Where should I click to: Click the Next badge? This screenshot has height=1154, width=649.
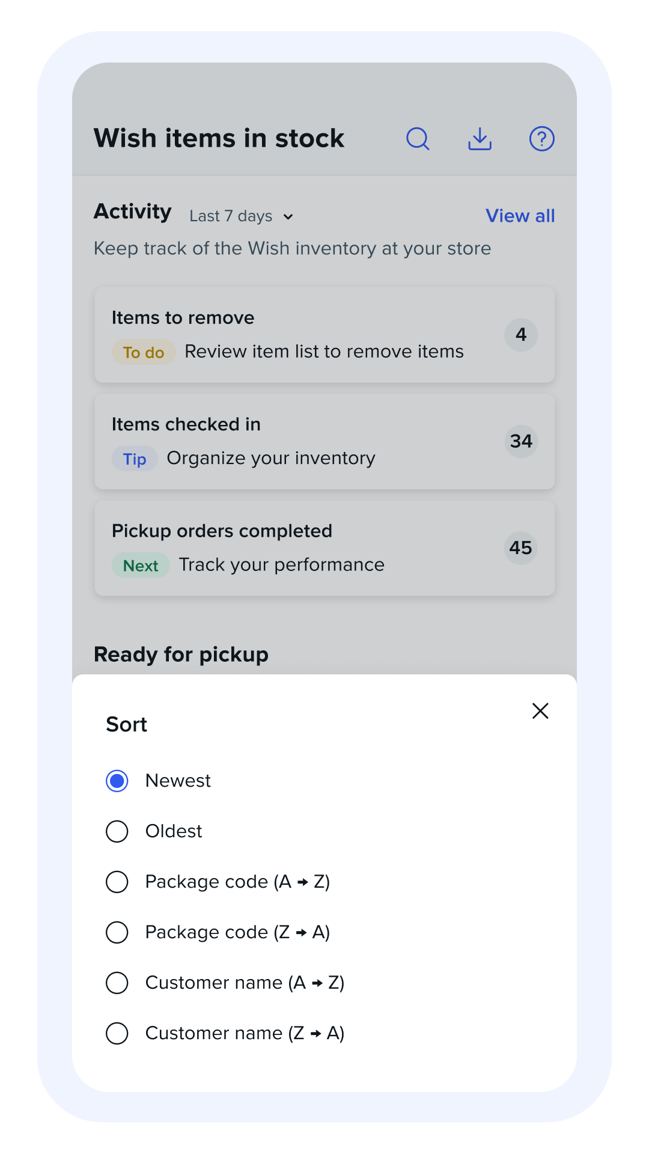(x=141, y=566)
